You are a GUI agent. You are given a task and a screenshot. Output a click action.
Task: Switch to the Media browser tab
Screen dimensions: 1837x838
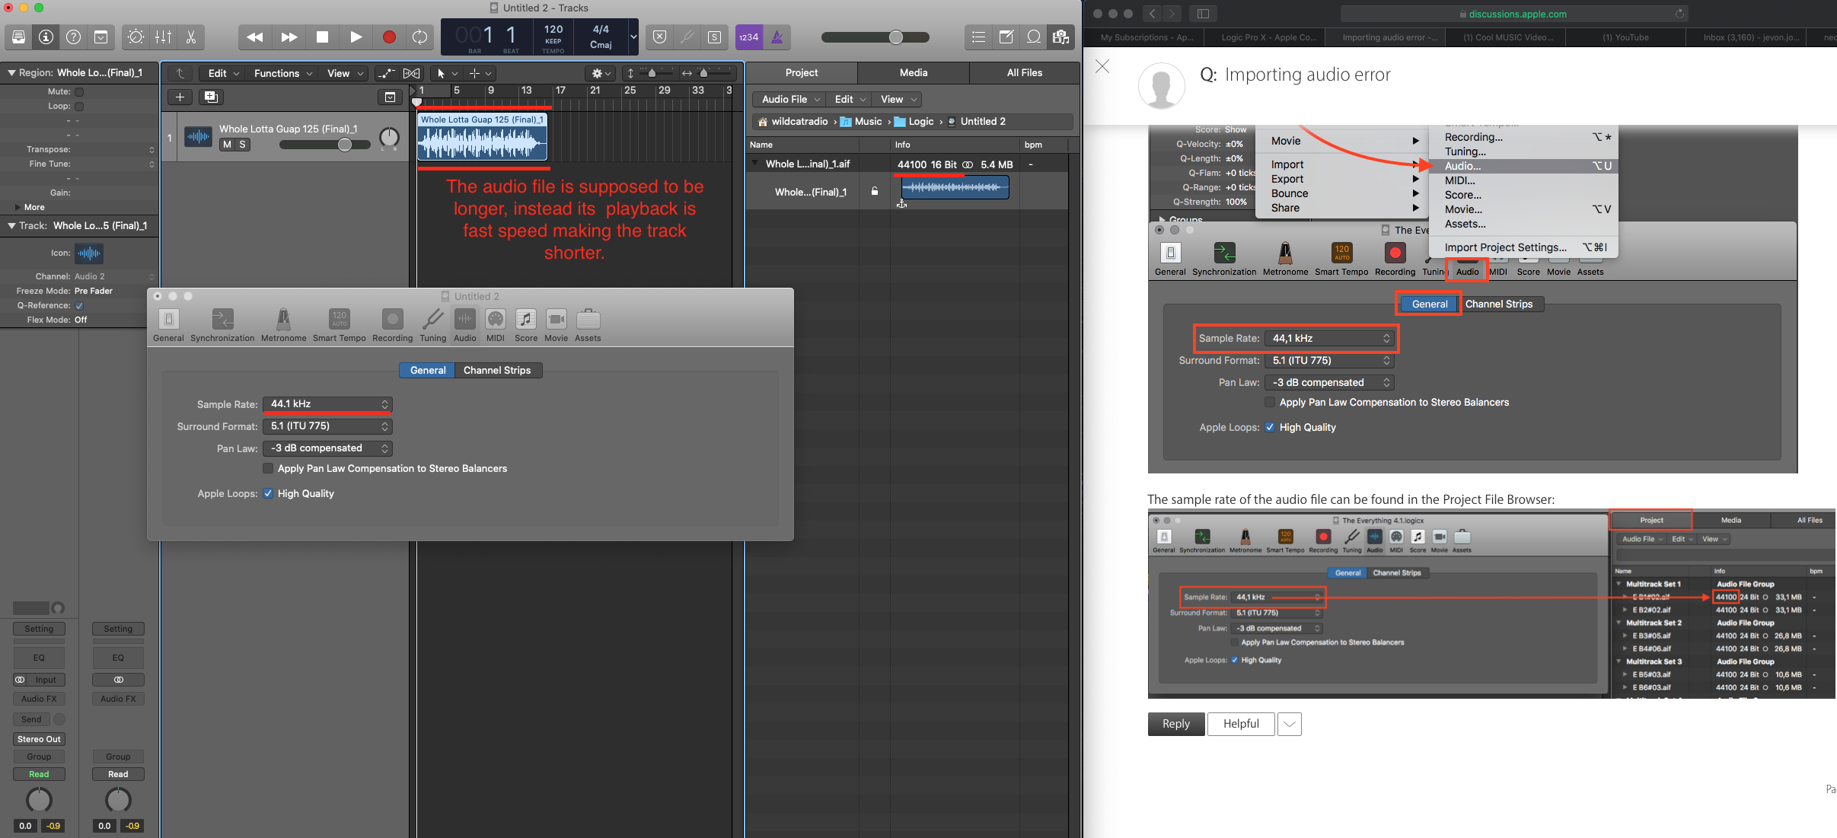click(912, 72)
